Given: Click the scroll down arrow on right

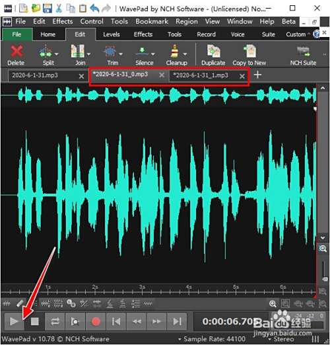Looking at the screenshot, I should click(x=323, y=238).
